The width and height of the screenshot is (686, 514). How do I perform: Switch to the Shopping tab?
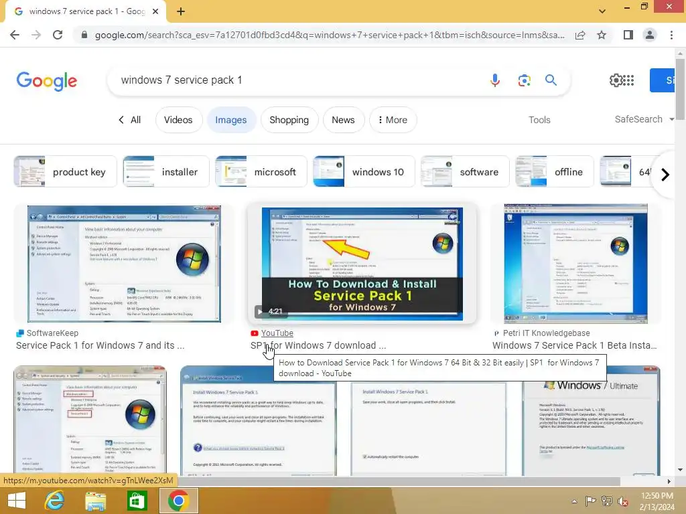click(289, 120)
